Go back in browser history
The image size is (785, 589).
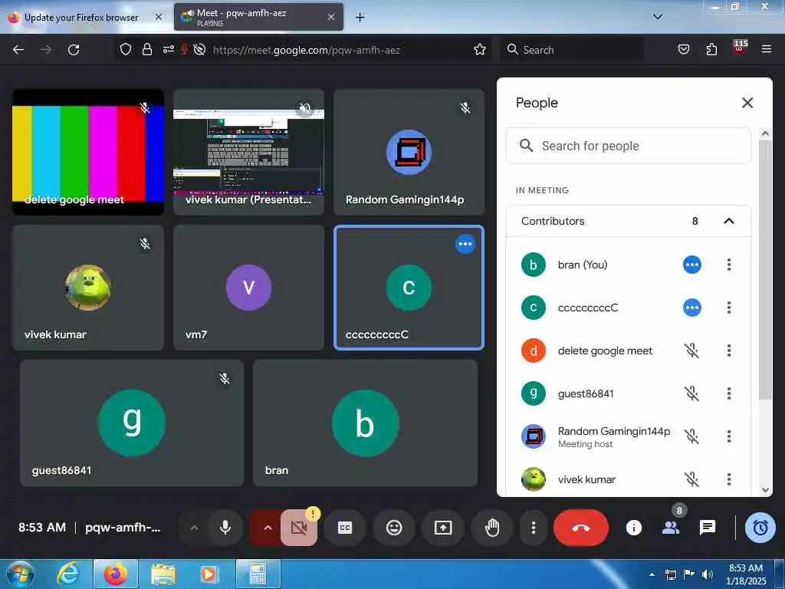click(x=18, y=50)
